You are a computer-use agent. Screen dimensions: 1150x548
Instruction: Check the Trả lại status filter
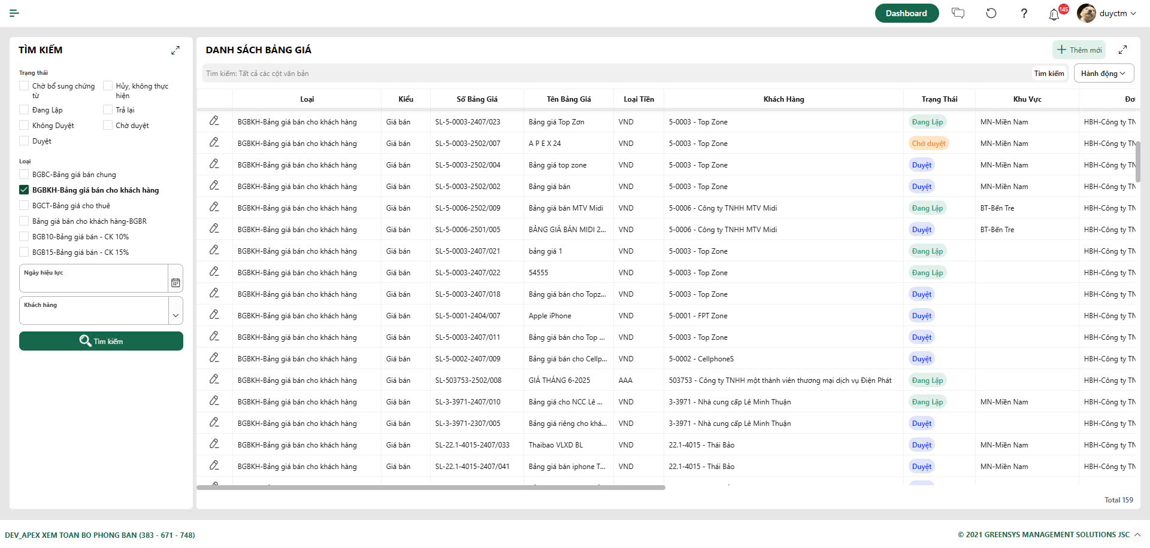pos(108,109)
